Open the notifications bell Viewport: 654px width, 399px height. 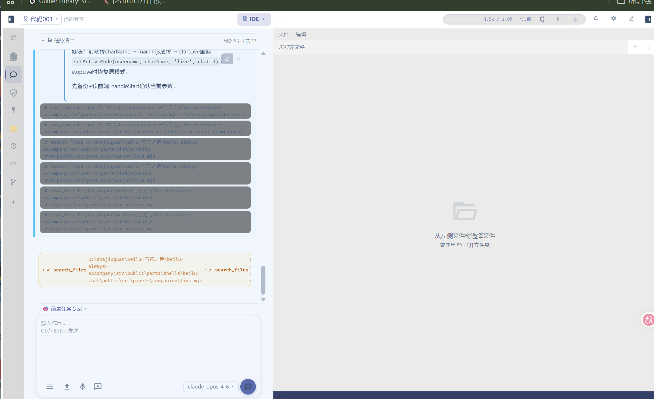[596, 18]
